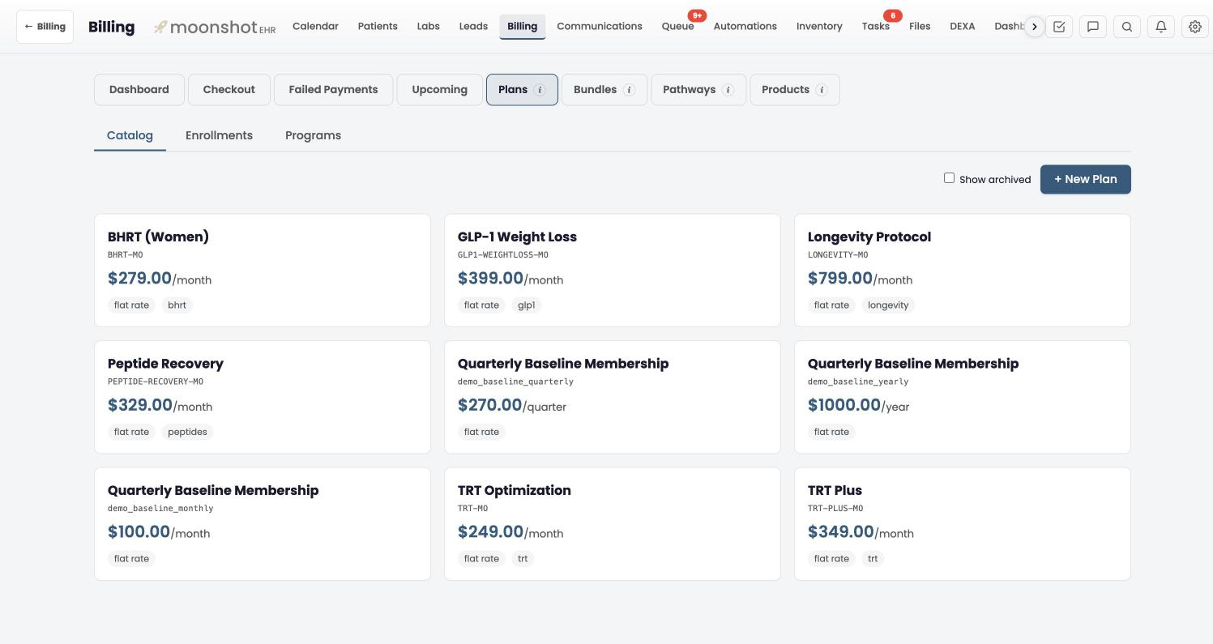The width and height of the screenshot is (1213, 644).
Task: Open the TRT Optimization plan card
Action: pos(613,524)
